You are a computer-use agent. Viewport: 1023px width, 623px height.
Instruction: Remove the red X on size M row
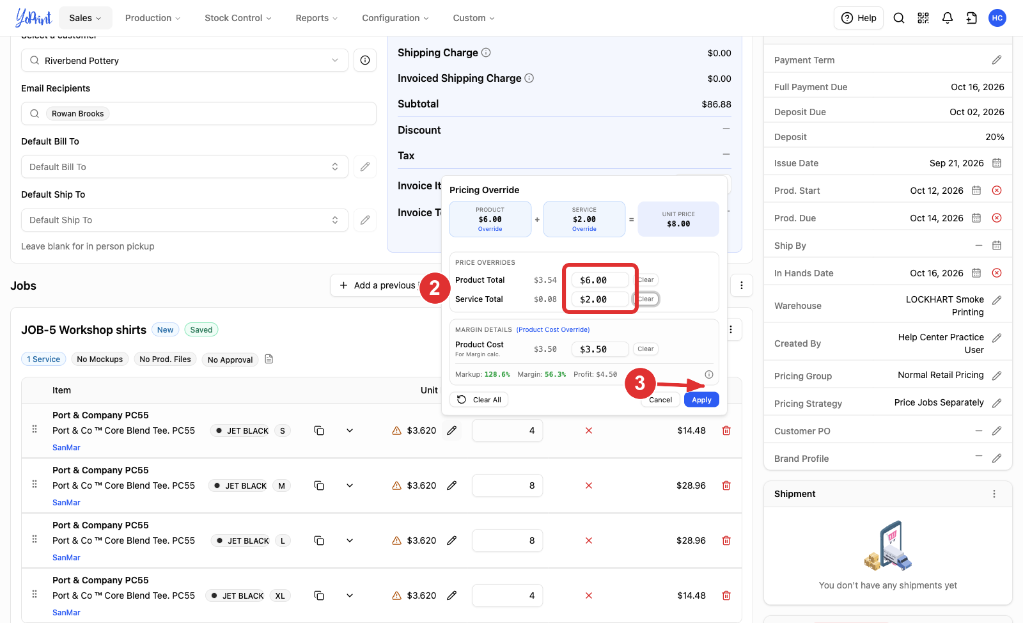pyautogui.click(x=589, y=485)
